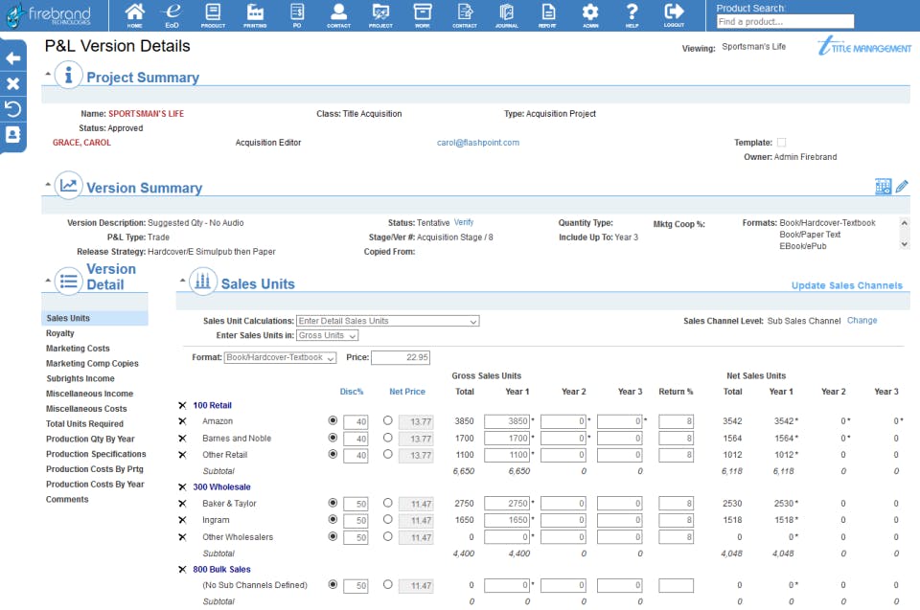Select Royalty in Version Detail menu

pyautogui.click(x=60, y=333)
